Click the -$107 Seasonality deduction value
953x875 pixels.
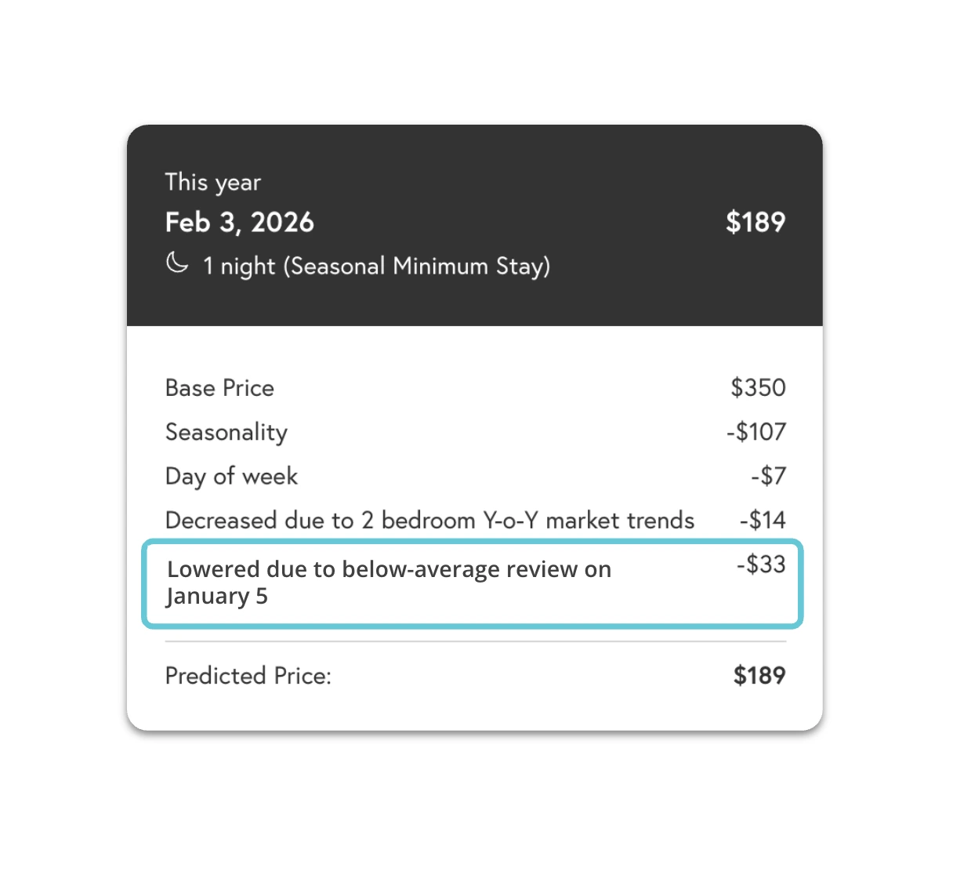756,432
